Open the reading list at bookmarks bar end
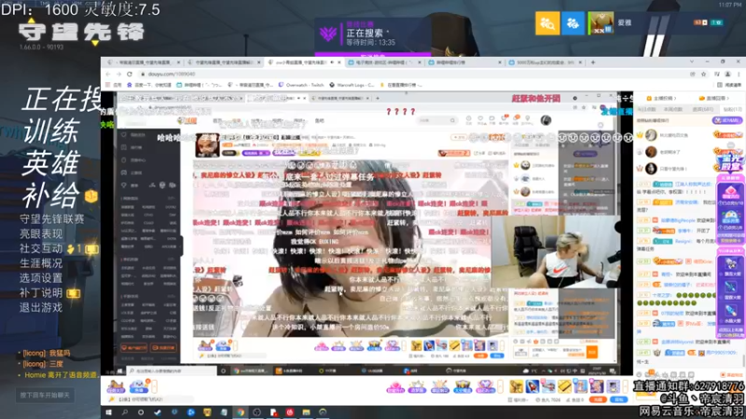This screenshot has height=419, width=746. 729,85
